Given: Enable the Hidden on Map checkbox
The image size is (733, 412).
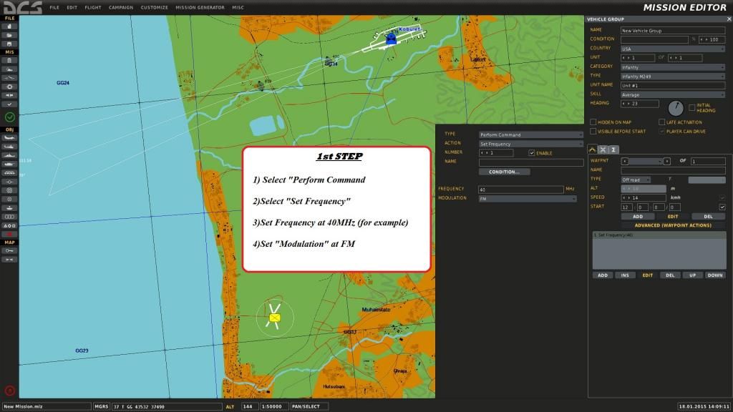Looking at the screenshot, I should (593, 122).
